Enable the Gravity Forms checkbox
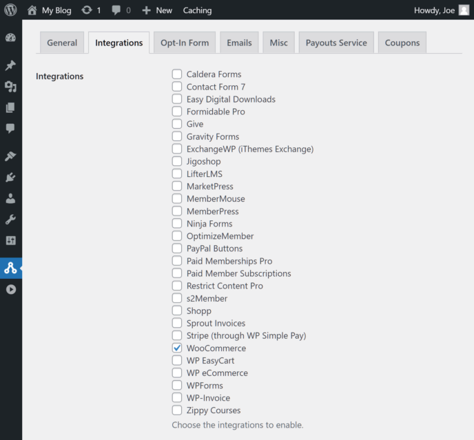 pos(177,136)
